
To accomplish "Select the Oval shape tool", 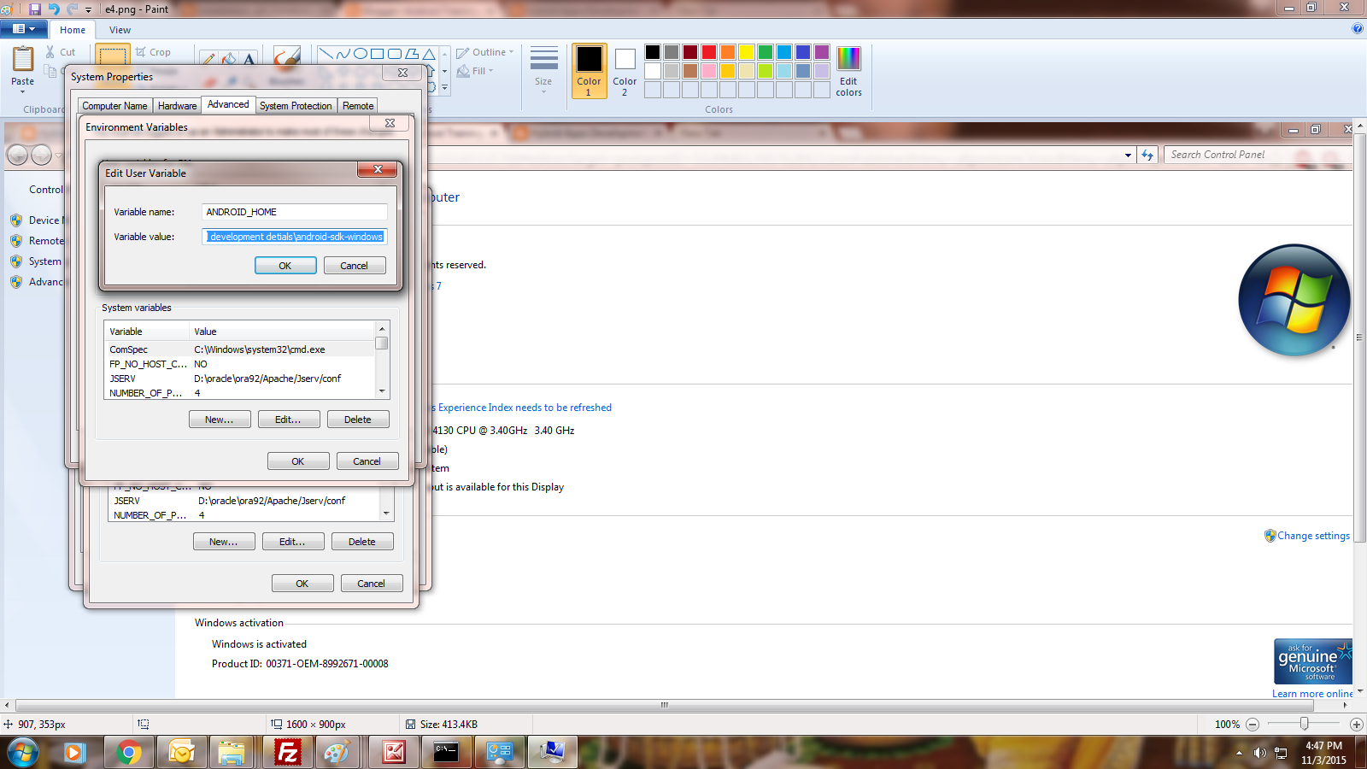I will tap(360, 53).
